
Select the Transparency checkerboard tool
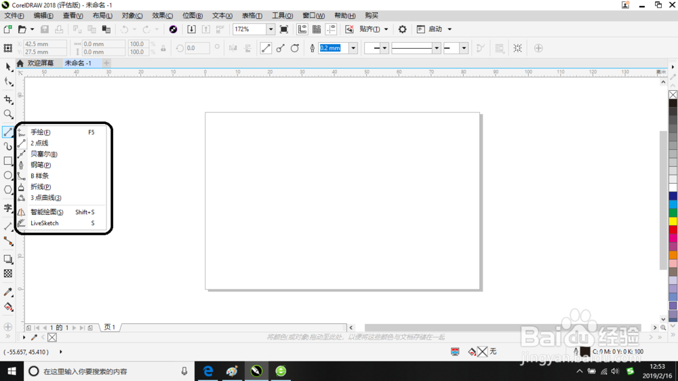point(8,274)
